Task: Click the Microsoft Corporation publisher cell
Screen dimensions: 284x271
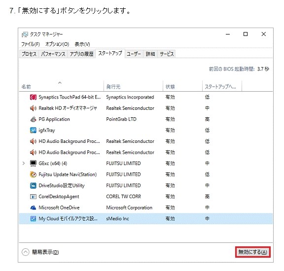Action: pyautogui.click(x=129, y=207)
